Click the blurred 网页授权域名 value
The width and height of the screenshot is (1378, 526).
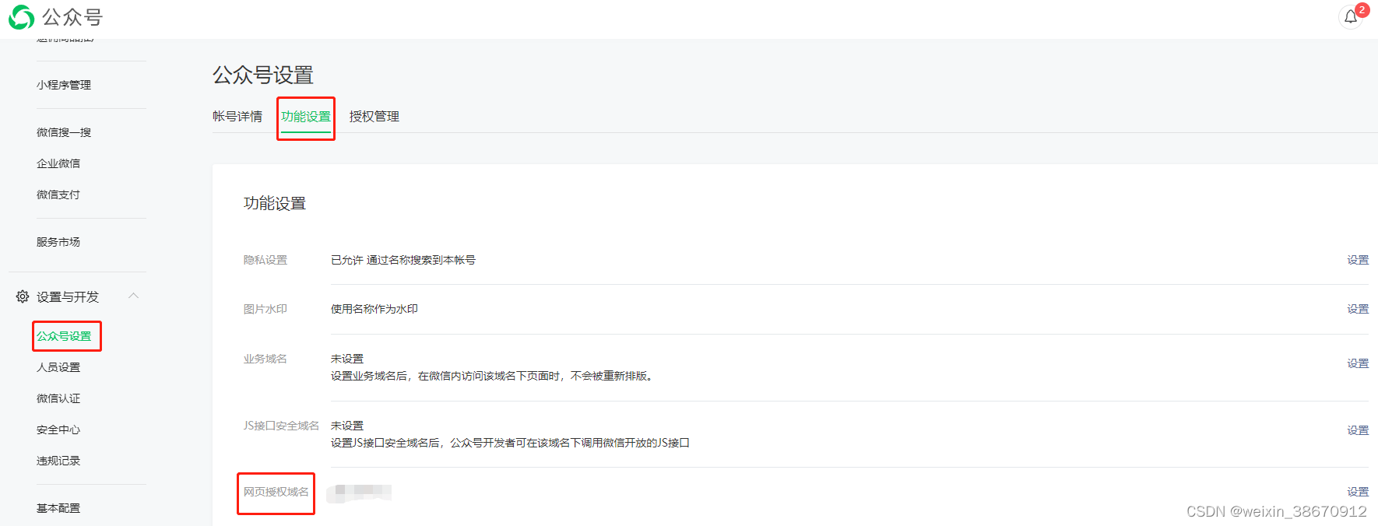click(x=359, y=493)
